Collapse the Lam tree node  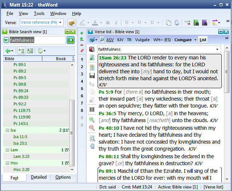click(x=7, y=150)
